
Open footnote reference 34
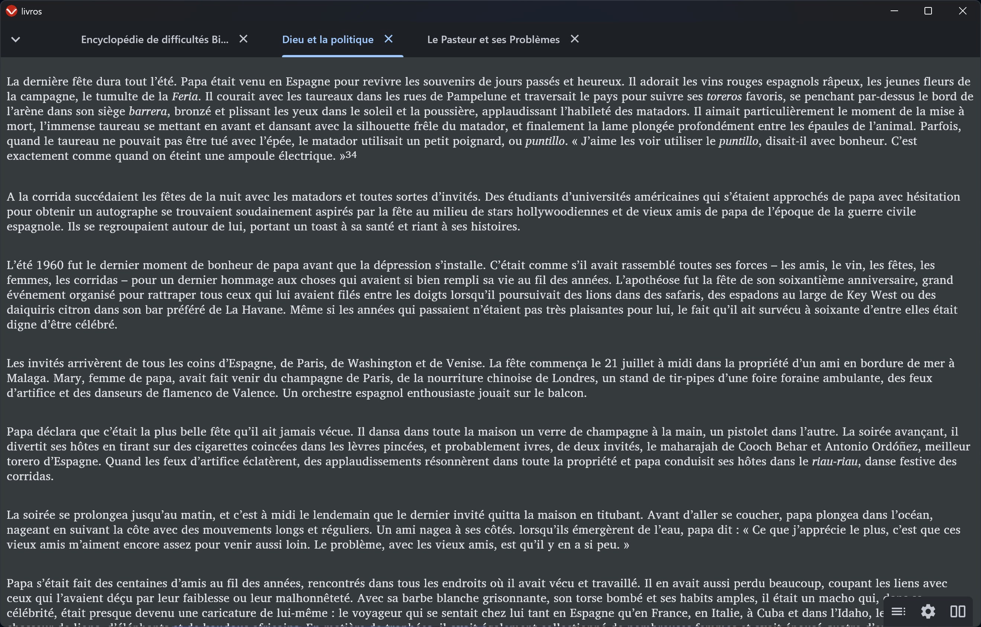(351, 155)
